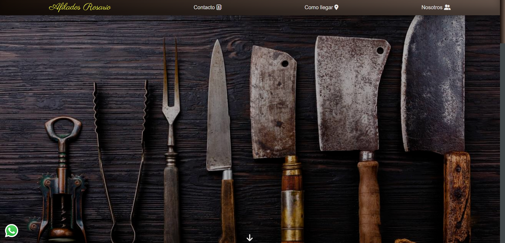Click the rusty middle cleaver blade
The width and height of the screenshot is (505, 243).
[348, 95]
